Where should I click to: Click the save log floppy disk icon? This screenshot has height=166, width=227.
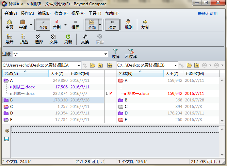[x=7, y=139]
